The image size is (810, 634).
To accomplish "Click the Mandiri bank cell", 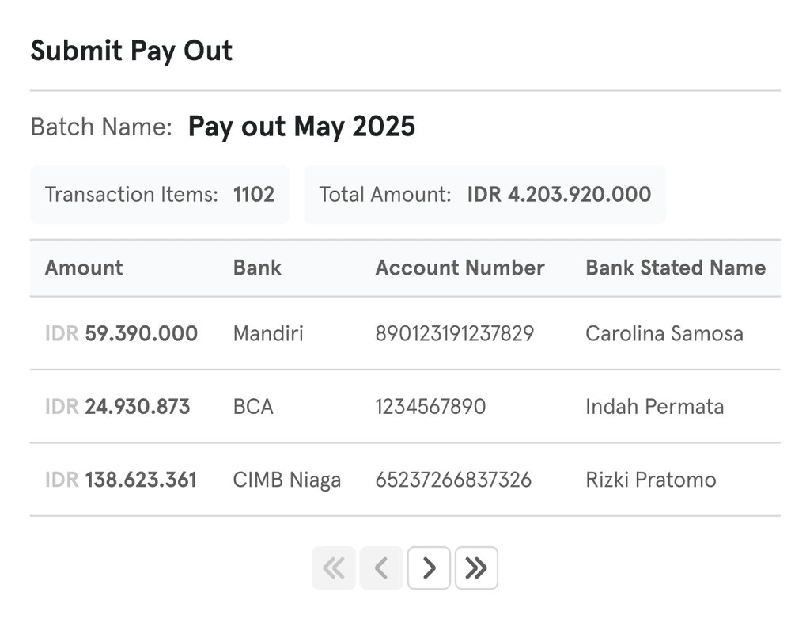I will click(268, 333).
